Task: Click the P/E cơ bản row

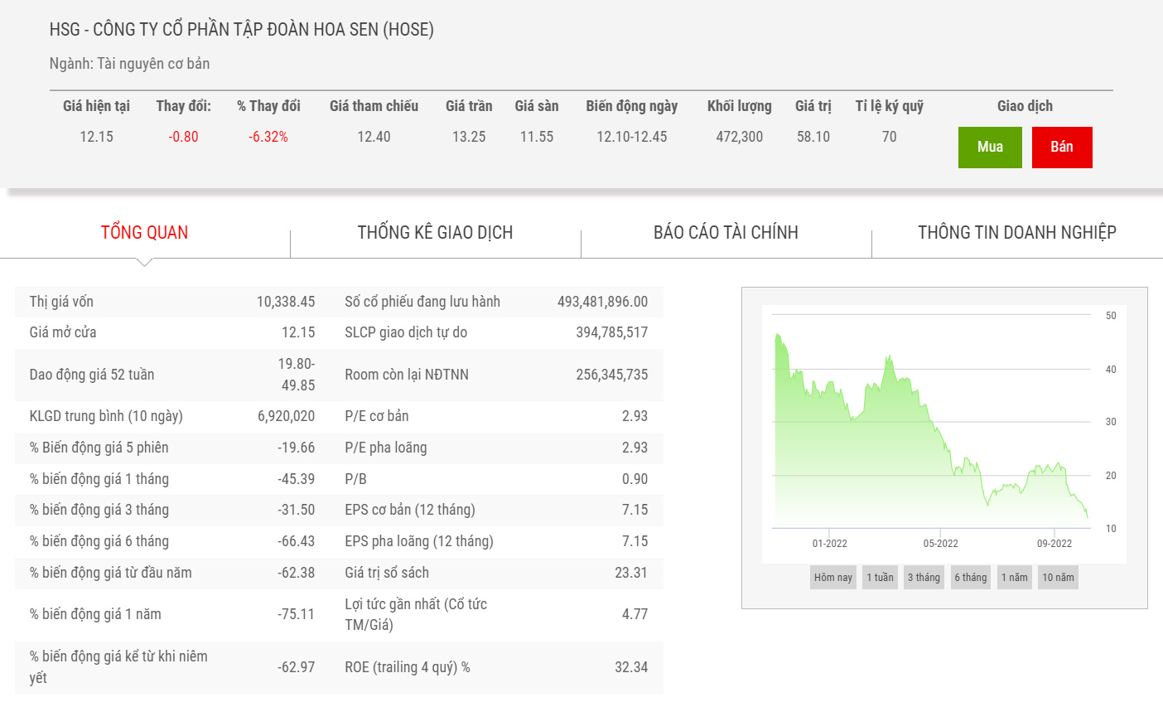Action: click(495, 416)
